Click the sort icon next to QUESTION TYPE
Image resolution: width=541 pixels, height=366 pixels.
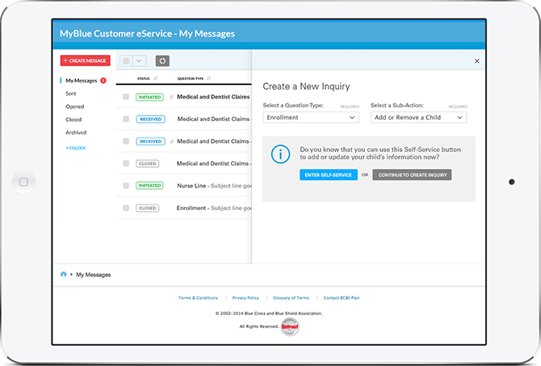coord(209,78)
